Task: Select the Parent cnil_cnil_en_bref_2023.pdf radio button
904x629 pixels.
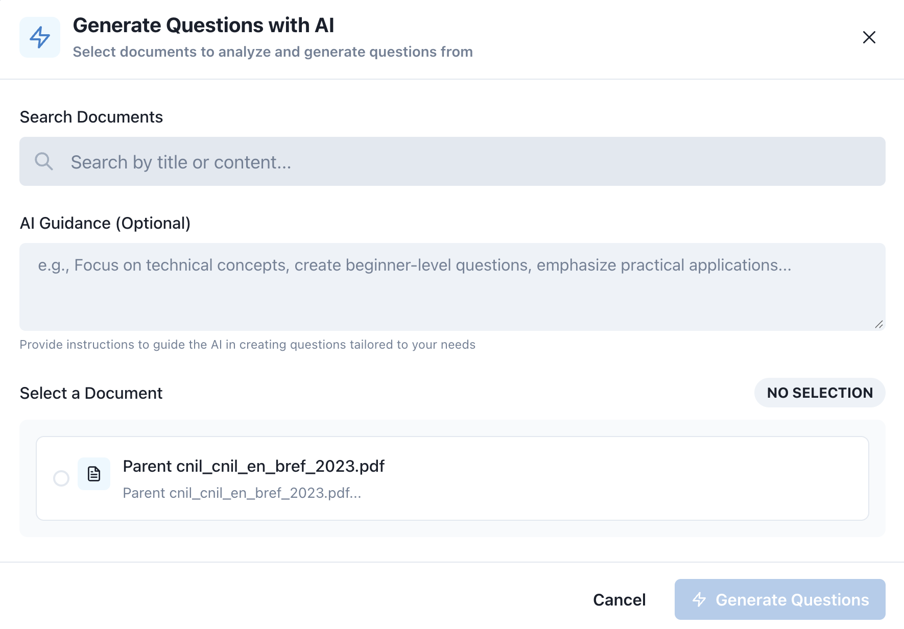Action: 61,478
